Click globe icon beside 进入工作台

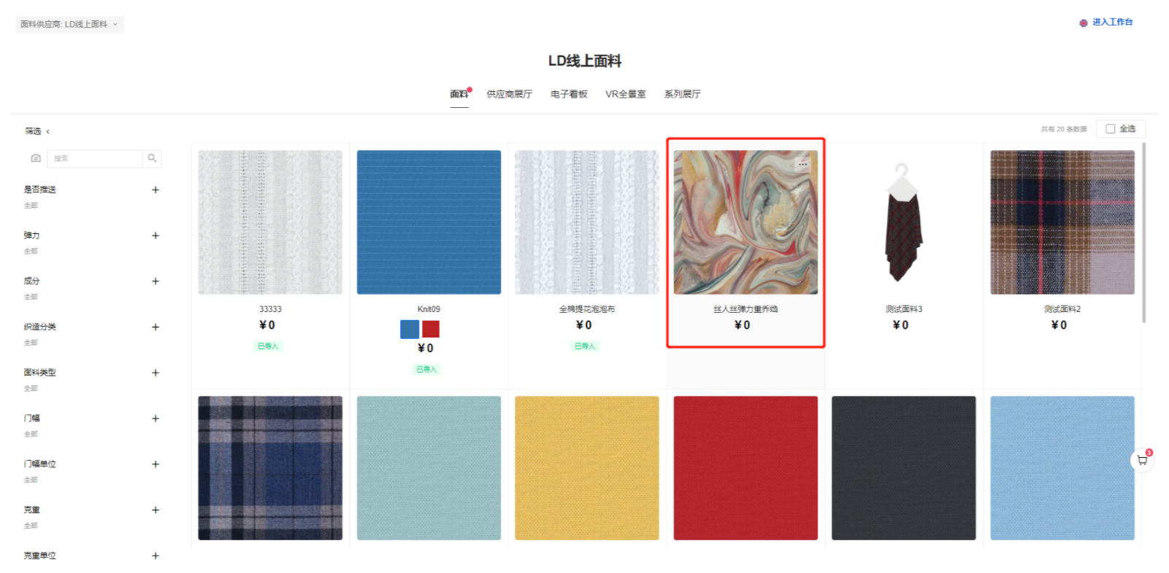pos(1084,23)
